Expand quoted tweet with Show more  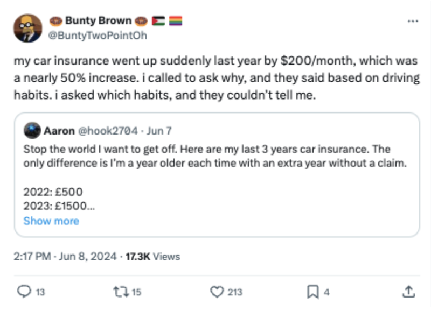pos(51,221)
